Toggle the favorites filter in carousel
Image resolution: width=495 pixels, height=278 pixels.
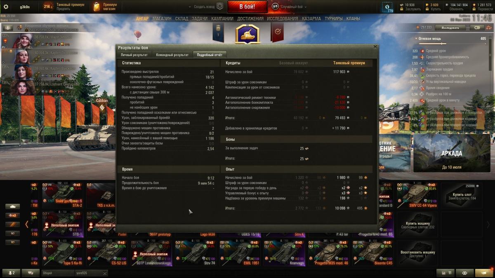point(12,224)
